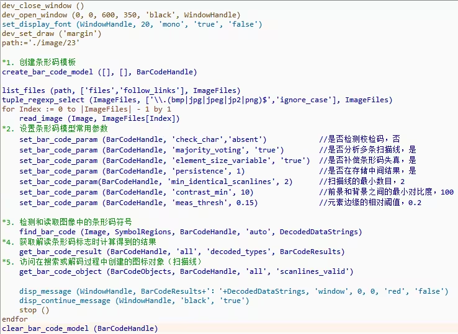Viewport: 458px width, 334px height.
Task: Select the 'majority_voting' parameter line
Action: 151,150
